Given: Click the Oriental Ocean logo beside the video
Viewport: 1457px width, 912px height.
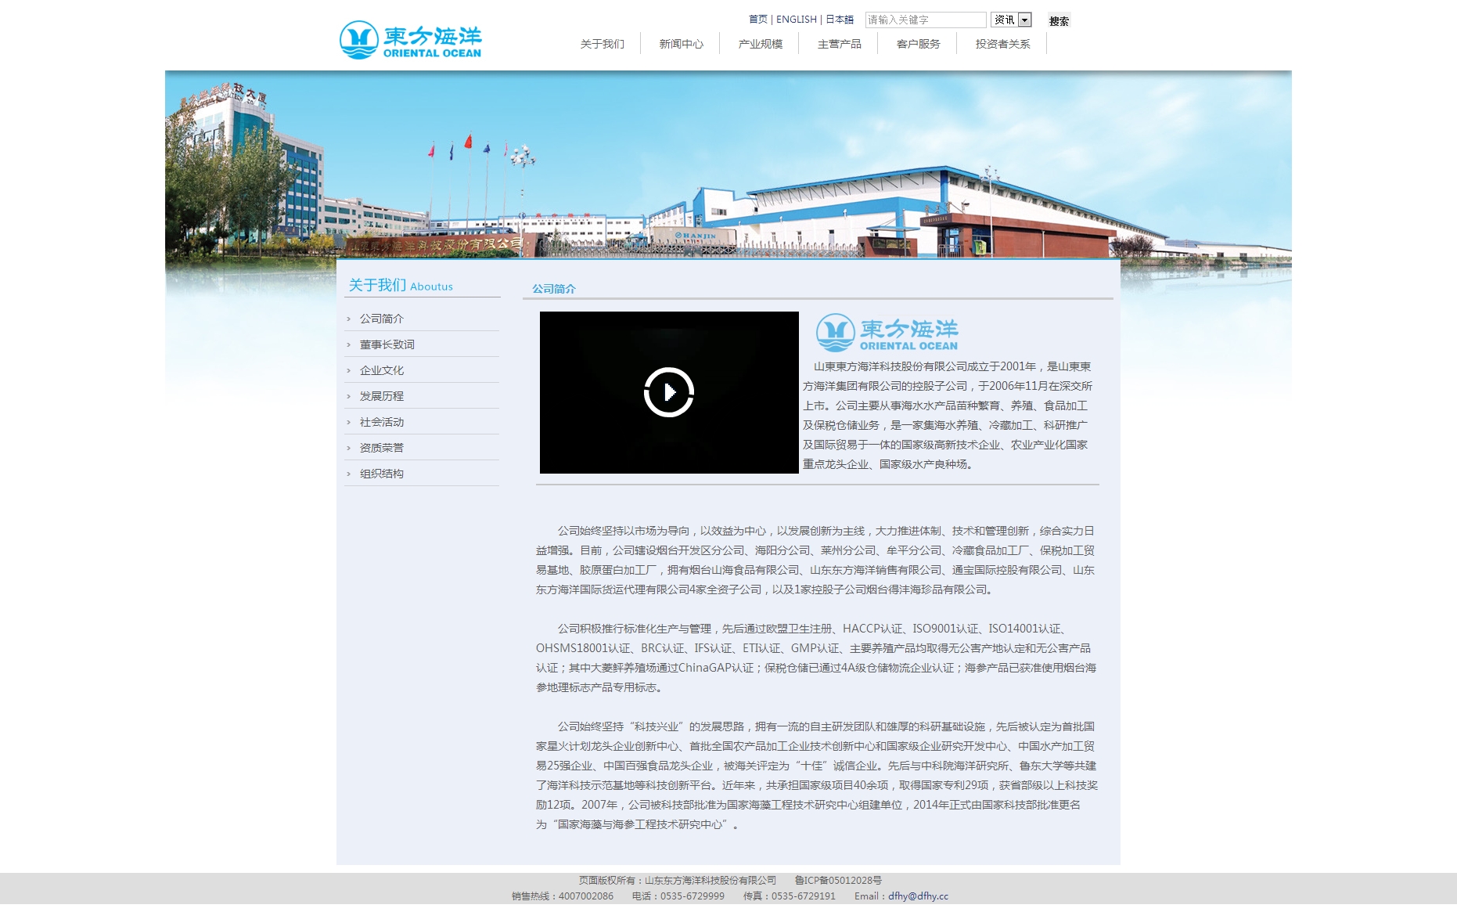Looking at the screenshot, I should (887, 333).
